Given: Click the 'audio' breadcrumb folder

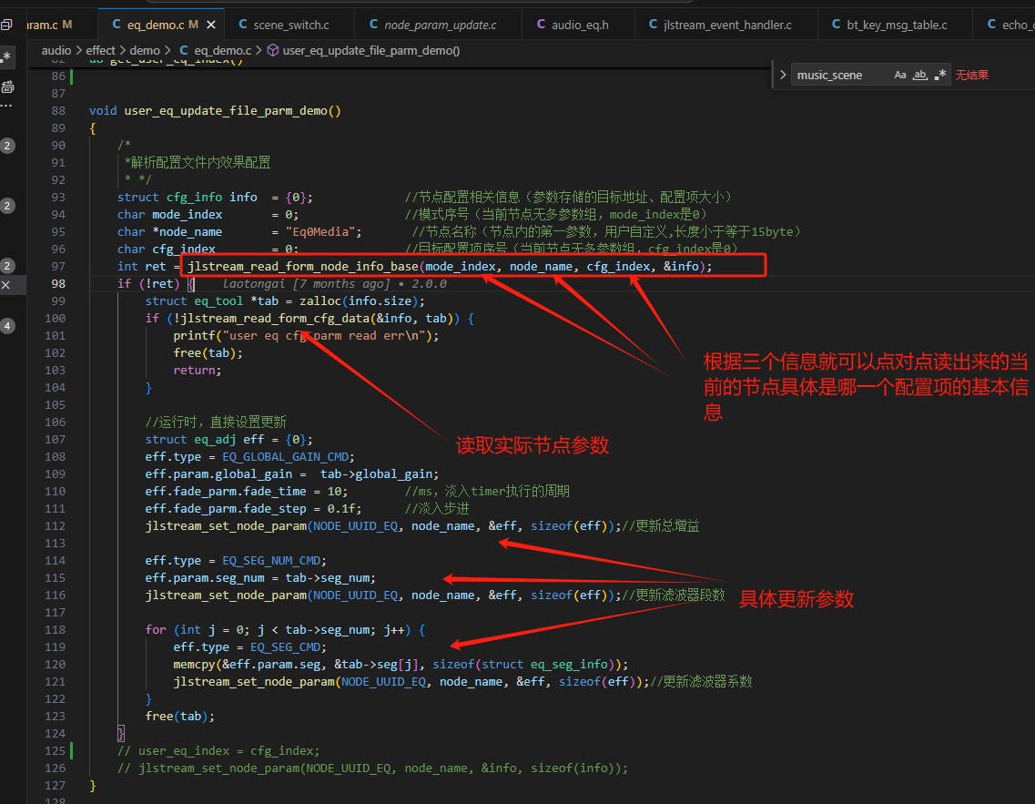Looking at the screenshot, I should 56,50.
